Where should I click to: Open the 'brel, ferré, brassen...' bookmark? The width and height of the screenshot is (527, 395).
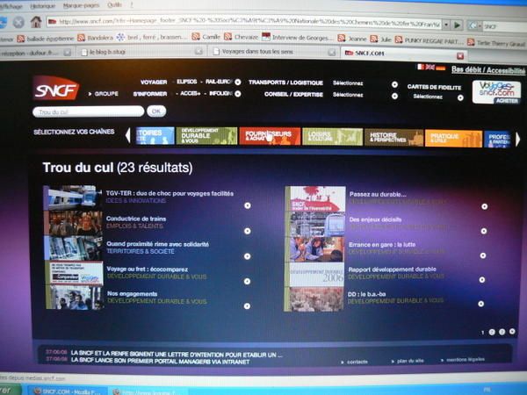tap(151, 37)
